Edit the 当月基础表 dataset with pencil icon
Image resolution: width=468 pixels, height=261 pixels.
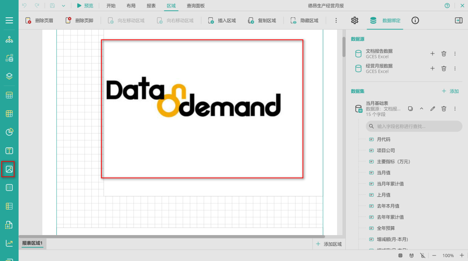[x=432, y=108]
